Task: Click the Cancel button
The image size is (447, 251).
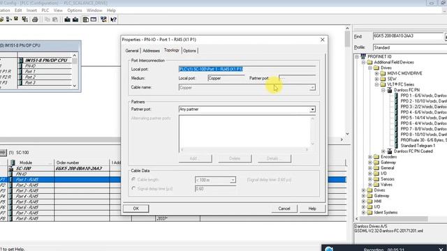Action: pyautogui.click(x=284, y=208)
